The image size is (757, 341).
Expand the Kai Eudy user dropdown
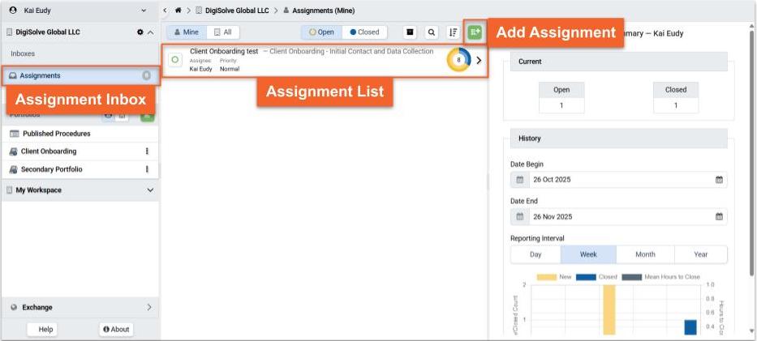tap(144, 11)
